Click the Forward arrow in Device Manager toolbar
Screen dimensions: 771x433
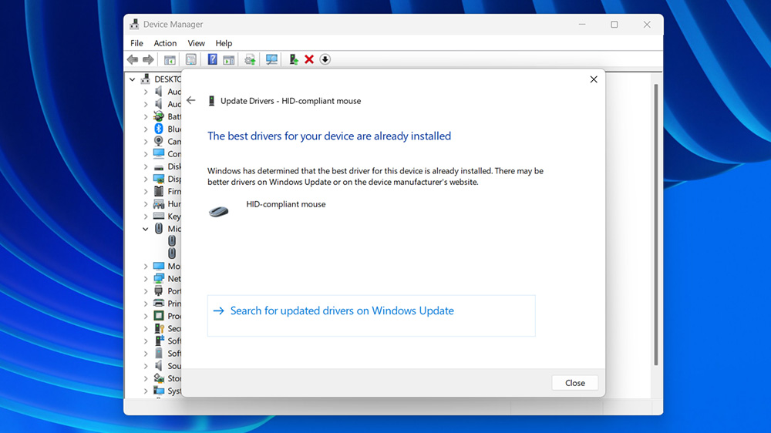148,59
